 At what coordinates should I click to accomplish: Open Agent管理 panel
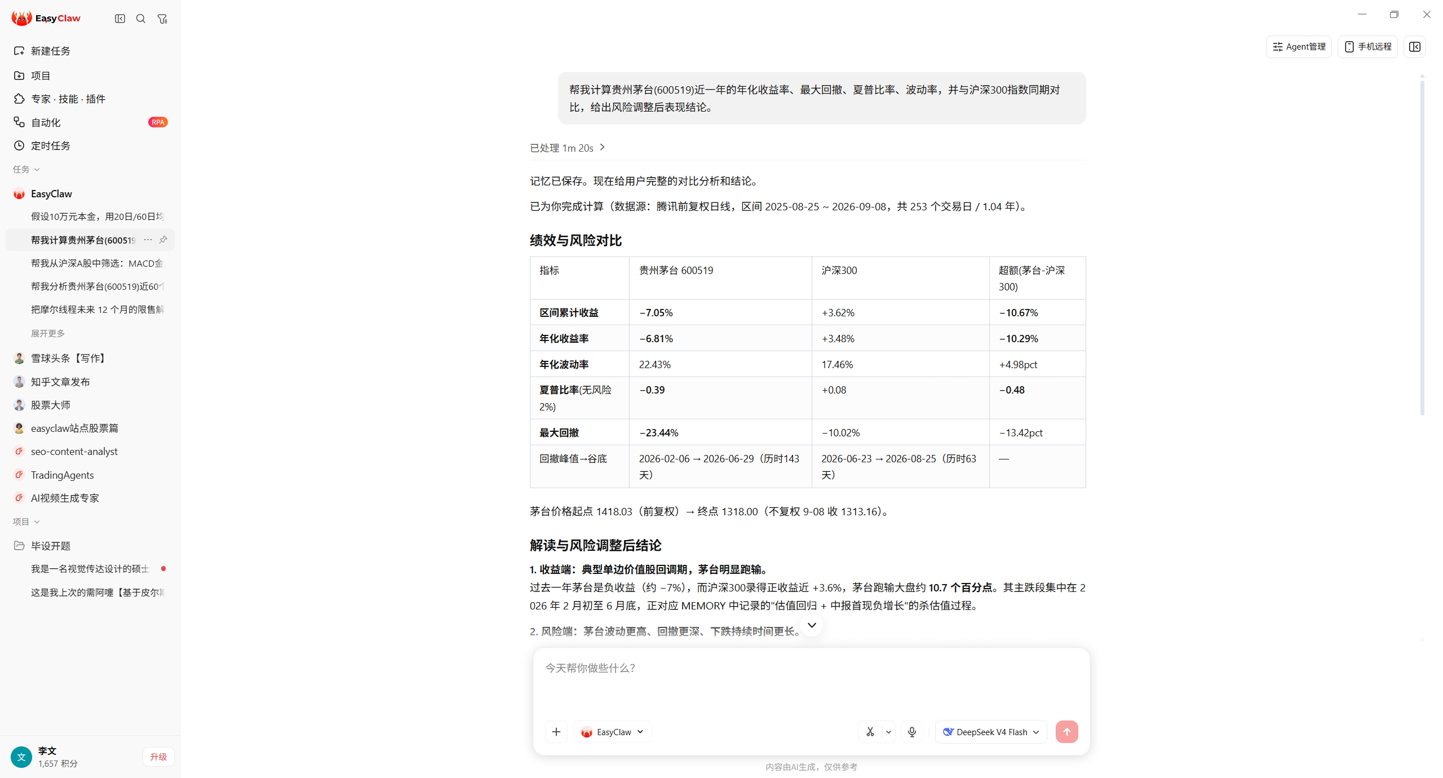coord(1299,47)
